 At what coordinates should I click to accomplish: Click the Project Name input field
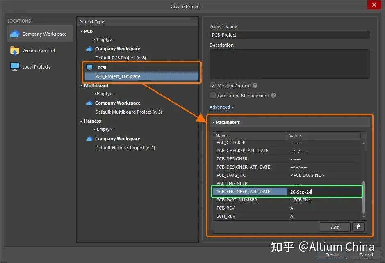pyautogui.click(x=290, y=35)
